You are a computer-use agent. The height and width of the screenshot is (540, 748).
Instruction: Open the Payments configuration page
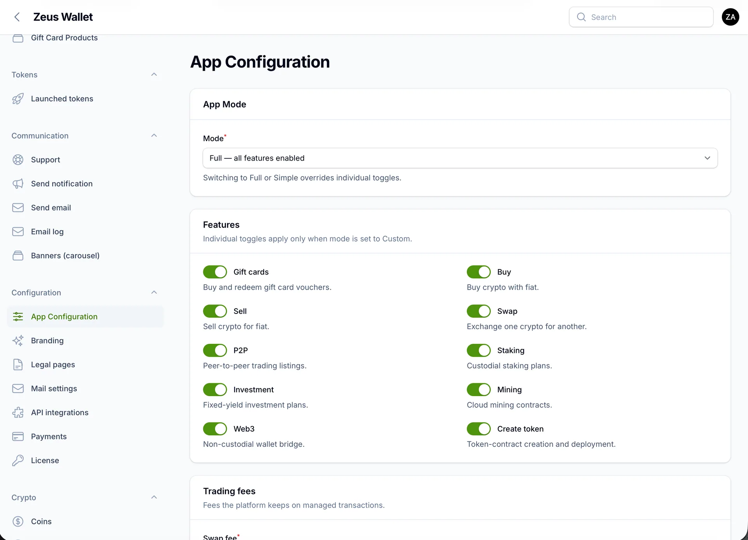point(85,437)
